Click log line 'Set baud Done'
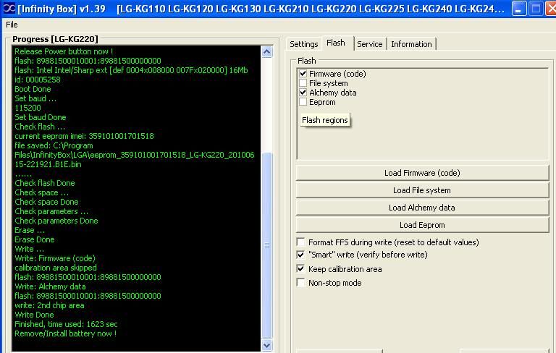This screenshot has height=353, width=556. [41, 117]
